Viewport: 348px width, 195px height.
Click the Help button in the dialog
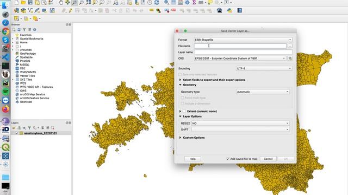point(192,159)
